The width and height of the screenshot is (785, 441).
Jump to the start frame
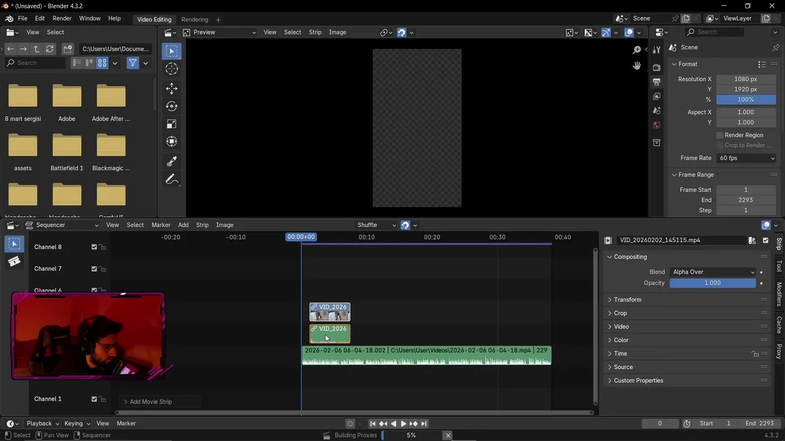pyautogui.click(x=372, y=423)
